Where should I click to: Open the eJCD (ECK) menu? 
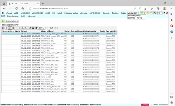tap(25, 13)
